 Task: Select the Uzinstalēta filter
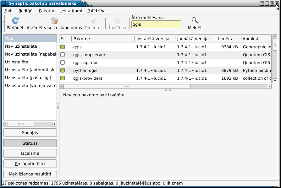(30, 62)
